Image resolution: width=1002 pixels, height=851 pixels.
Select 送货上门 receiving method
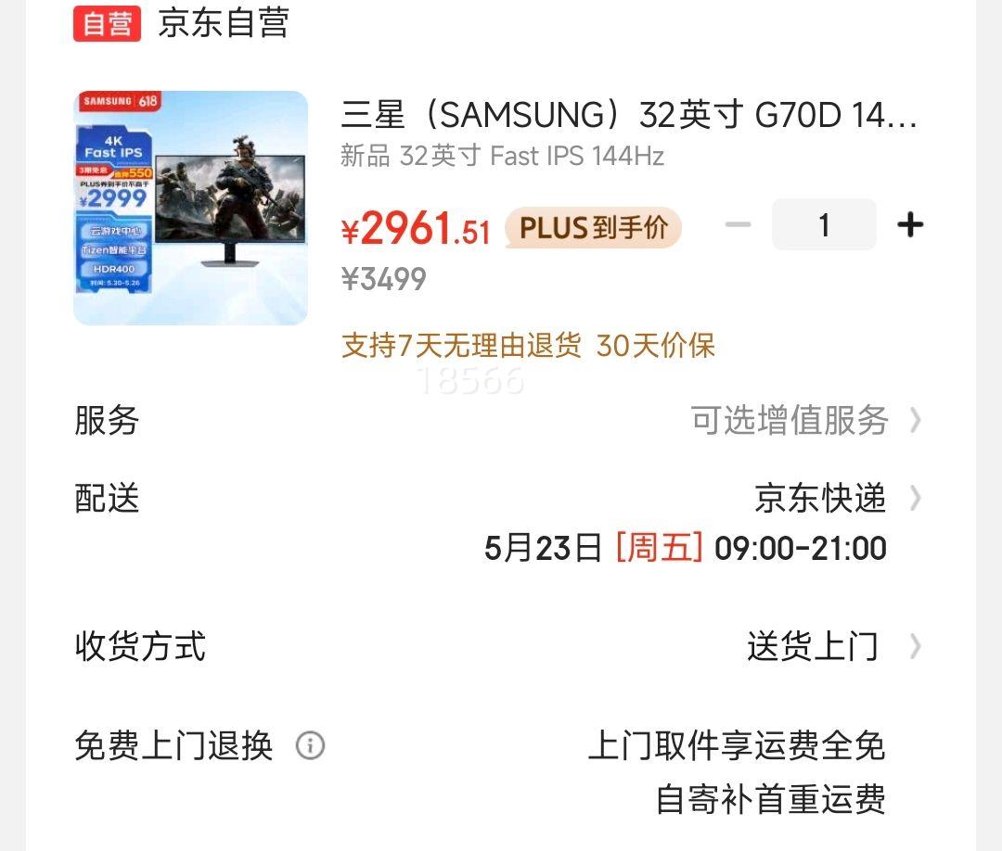813,646
